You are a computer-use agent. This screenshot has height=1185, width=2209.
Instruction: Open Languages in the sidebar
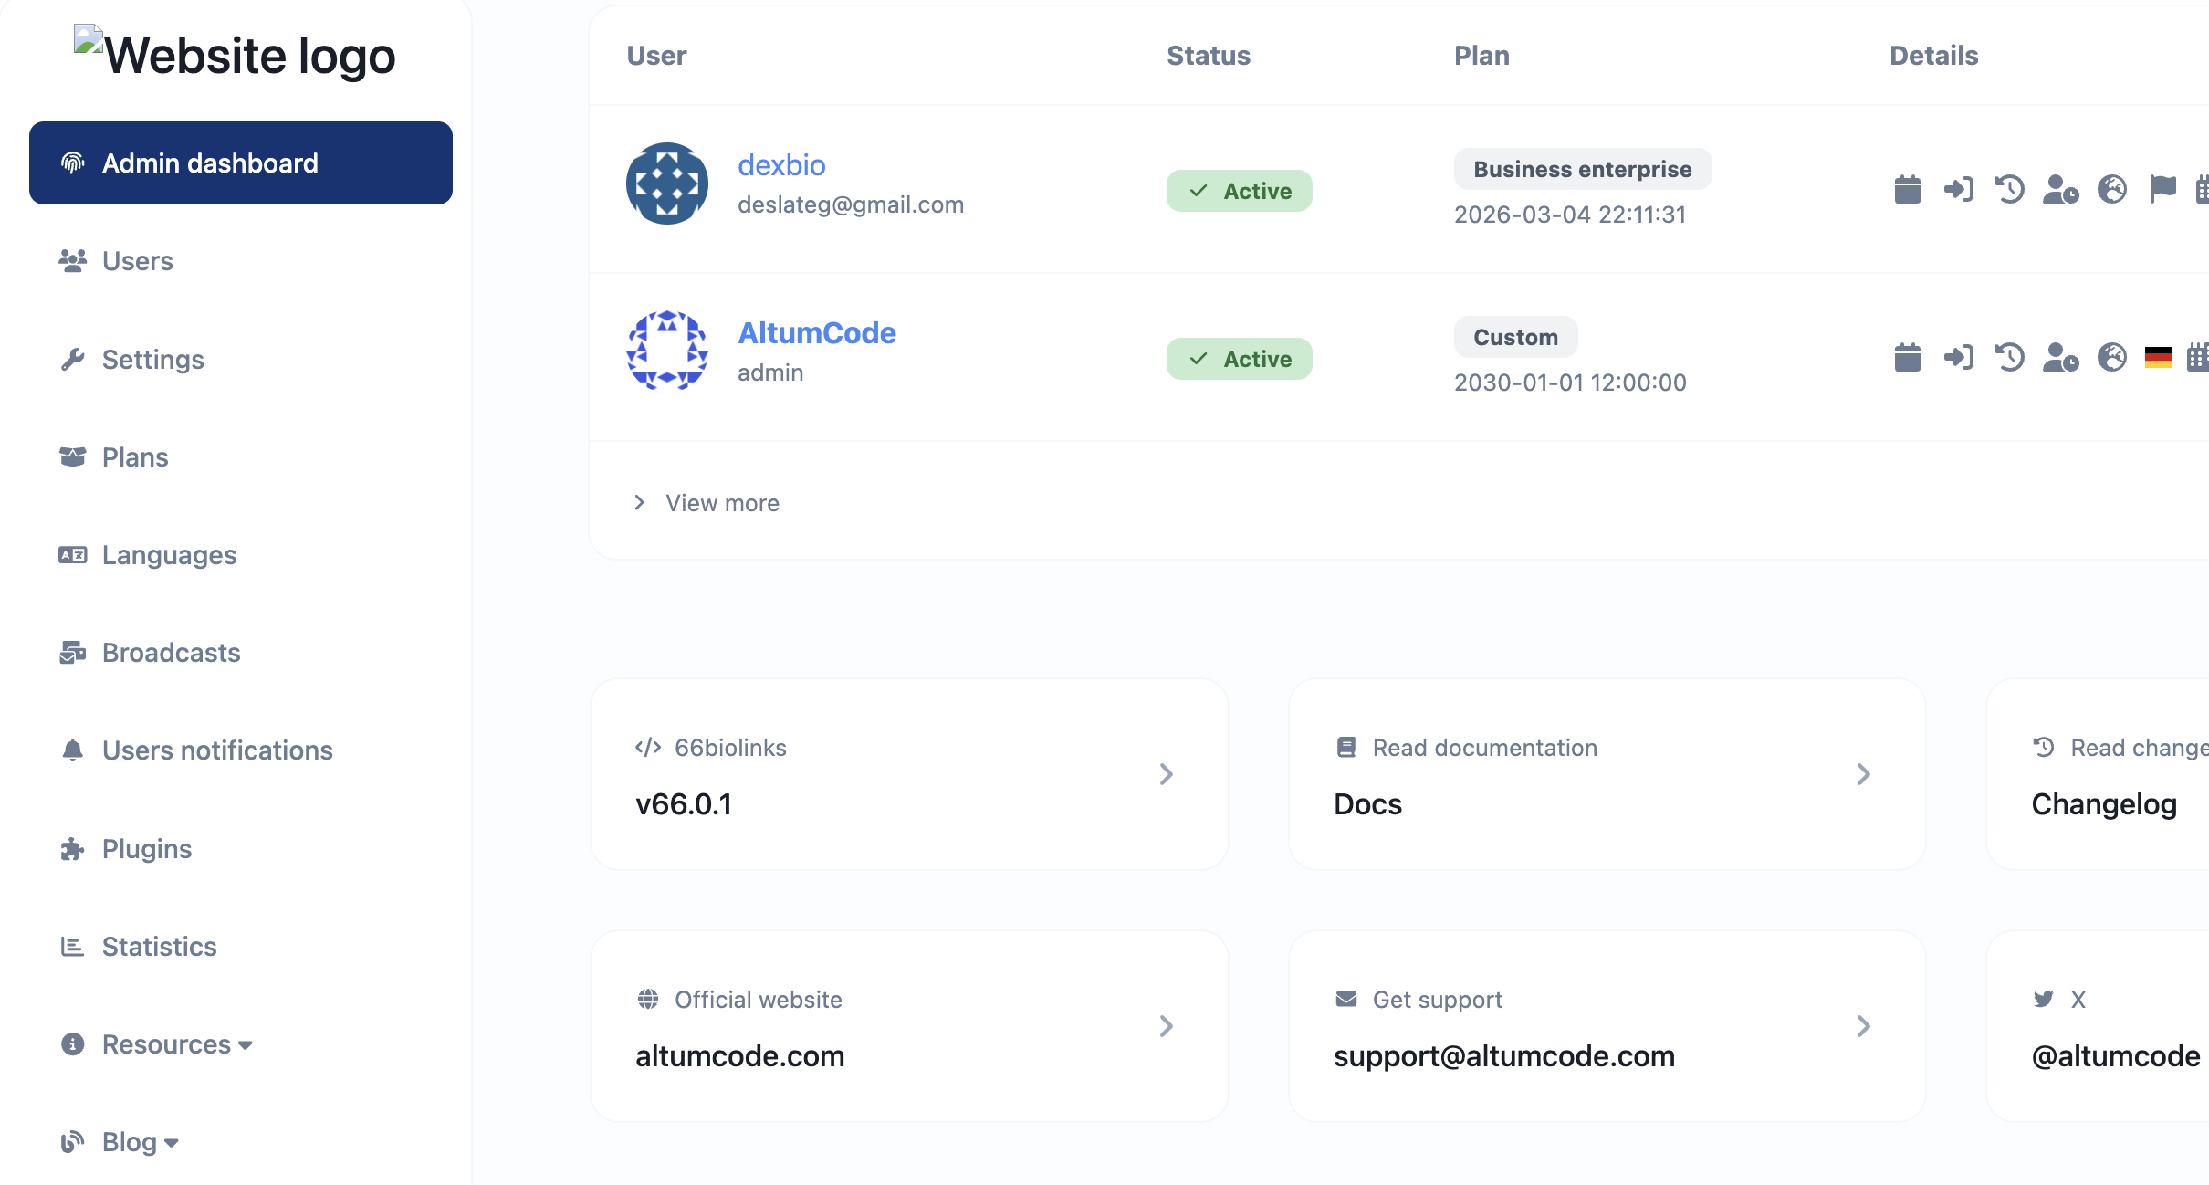click(241, 555)
